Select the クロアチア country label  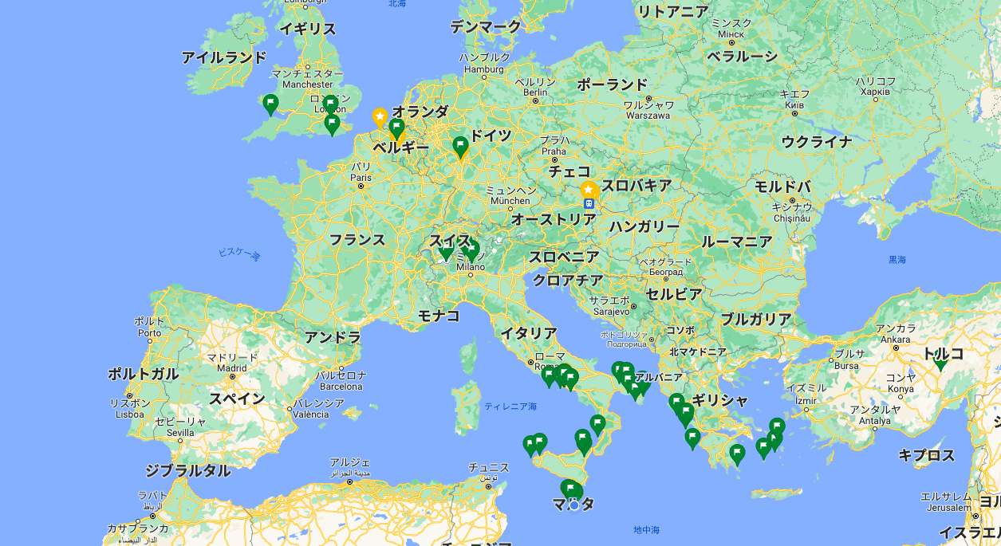tap(568, 280)
